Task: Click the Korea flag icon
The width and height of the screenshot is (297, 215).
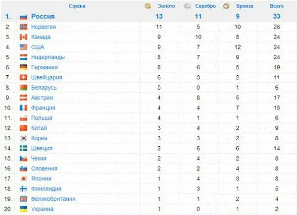Action: 23,138
